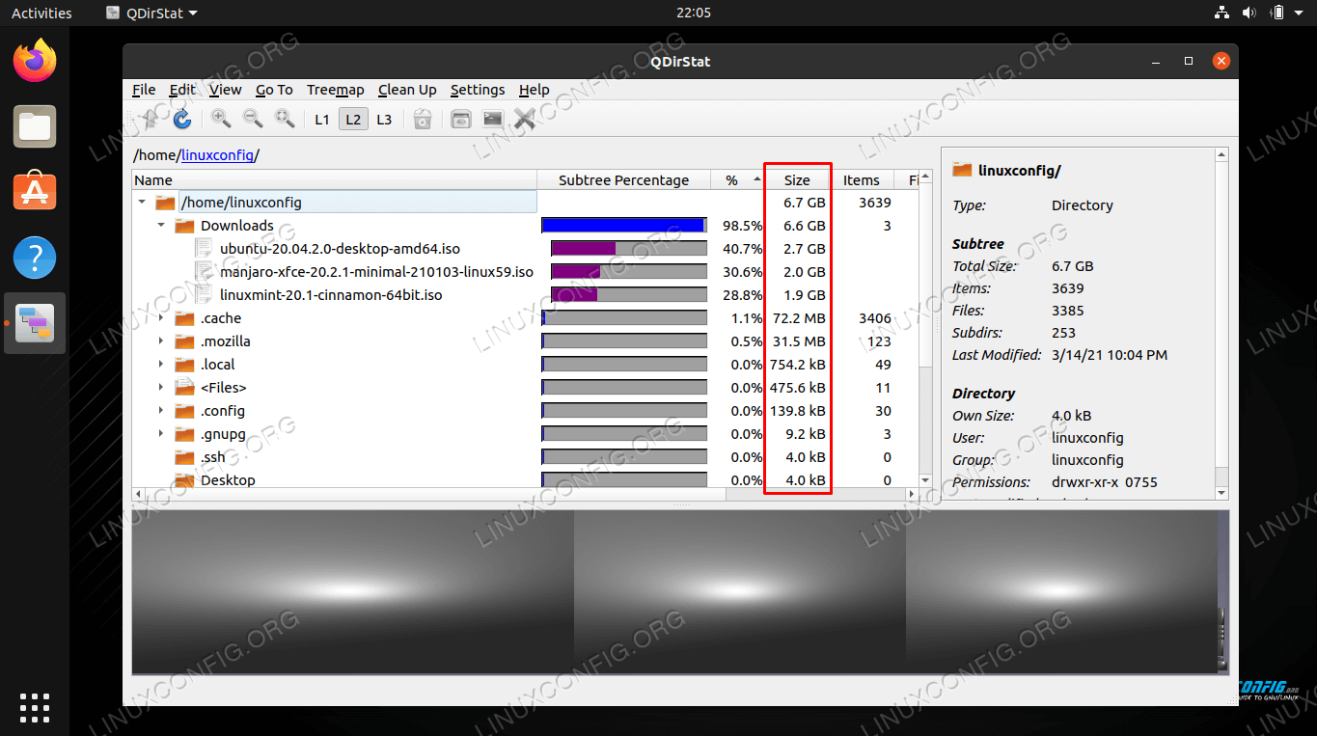Screen dimensions: 1317x736
Task: Open file manager here toolbar icon
Action: tap(461, 119)
